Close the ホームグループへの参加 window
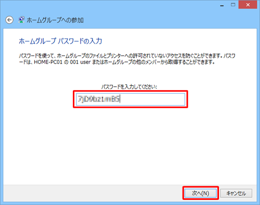 click(x=248, y=5)
